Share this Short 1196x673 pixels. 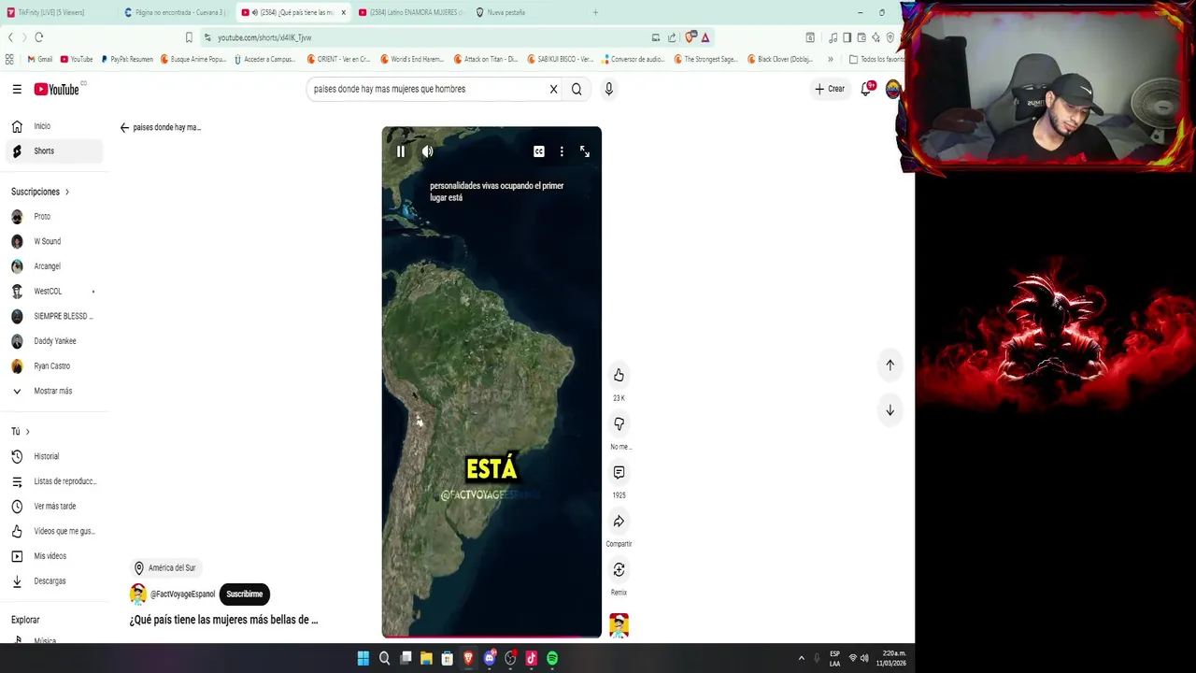(x=619, y=521)
